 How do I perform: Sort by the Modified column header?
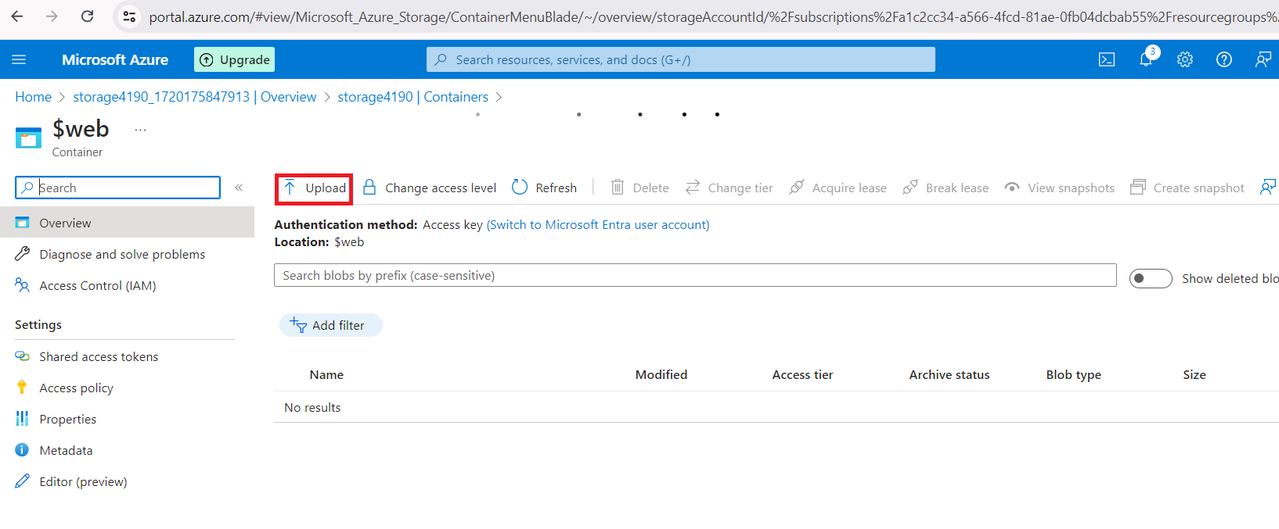pos(661,374)
